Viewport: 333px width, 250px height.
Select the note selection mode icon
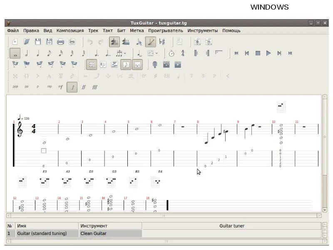139,42
